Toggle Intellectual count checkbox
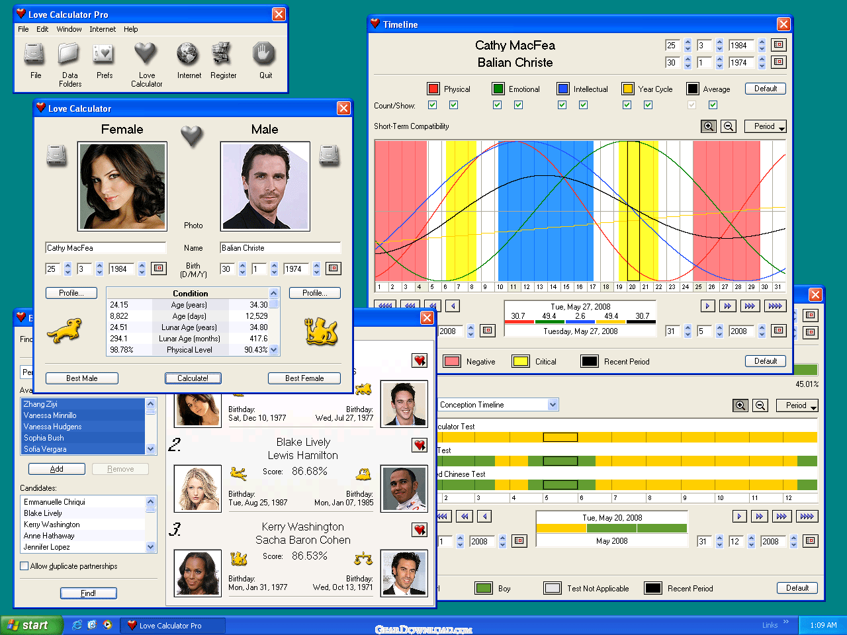Screen dimensions: 847x635 tap(562, 105)
